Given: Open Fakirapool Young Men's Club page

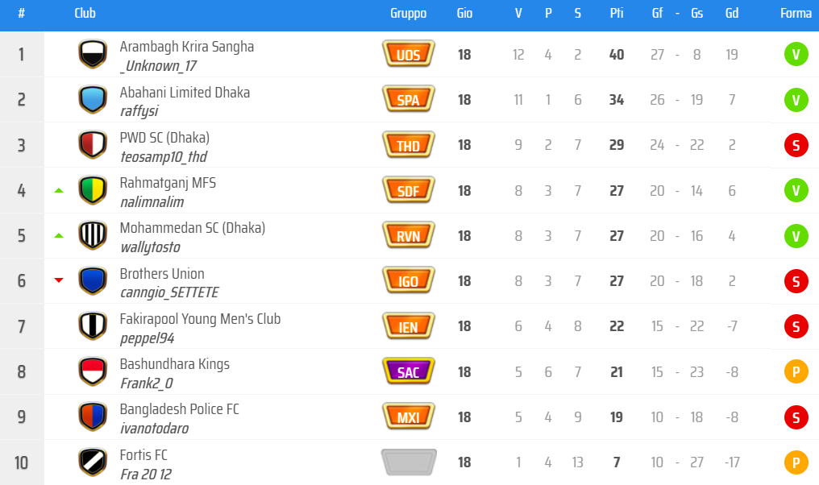Looking at the screenshot, I should tap(200, 319).
